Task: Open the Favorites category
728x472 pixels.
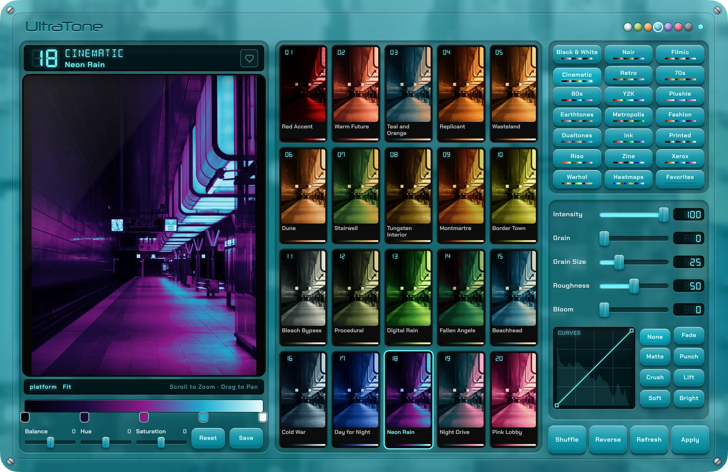Action: 680,179
